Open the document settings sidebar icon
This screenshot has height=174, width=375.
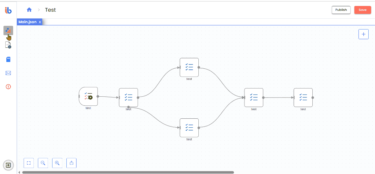[8, 45]
